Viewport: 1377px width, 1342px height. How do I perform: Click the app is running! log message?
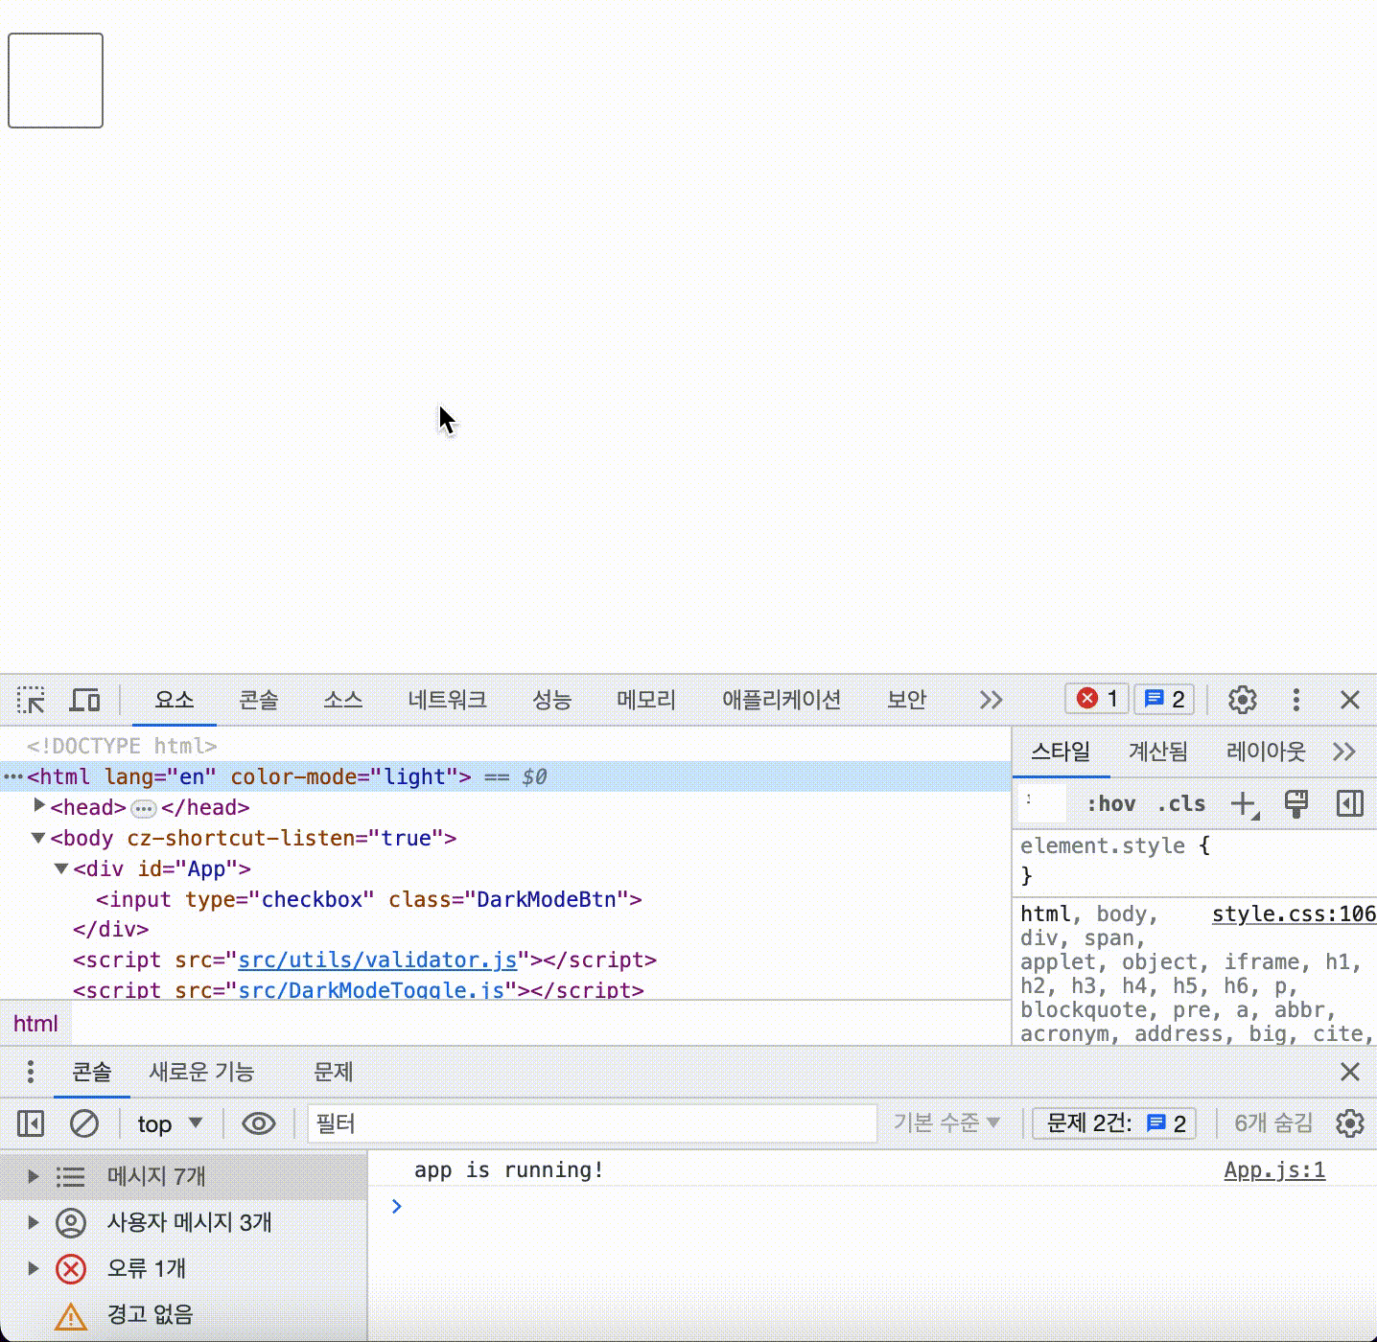[x=509, y=1169]
